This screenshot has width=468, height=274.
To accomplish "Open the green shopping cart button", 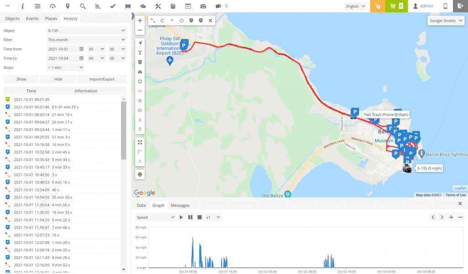I will 396,6.
